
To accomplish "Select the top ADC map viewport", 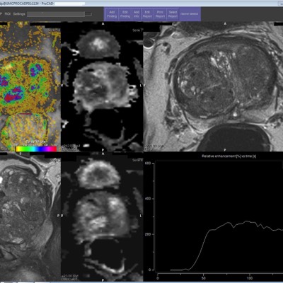I will (x=102, y=86).
